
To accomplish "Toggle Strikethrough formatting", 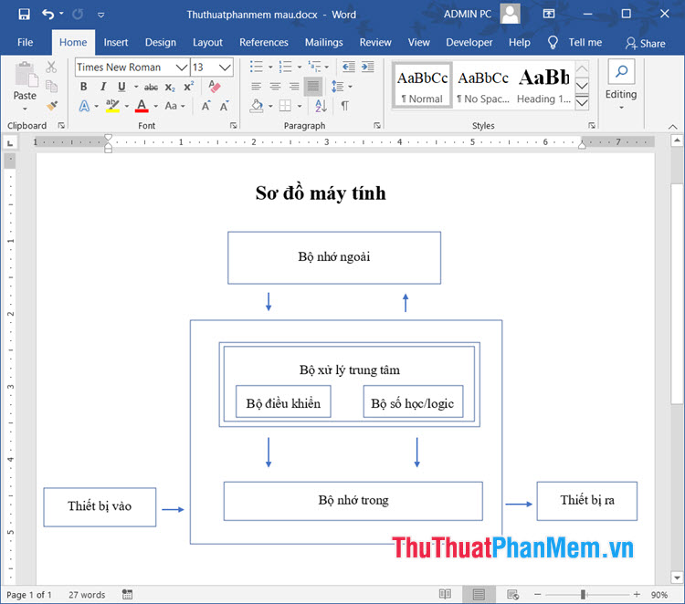I will (151, 88).
